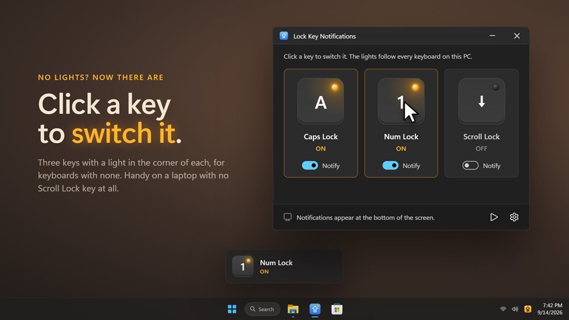The height and width of the screenshot is (320, 569).
Task: Turn off the Num Lock Notify switch
Action: pos(391,165)
